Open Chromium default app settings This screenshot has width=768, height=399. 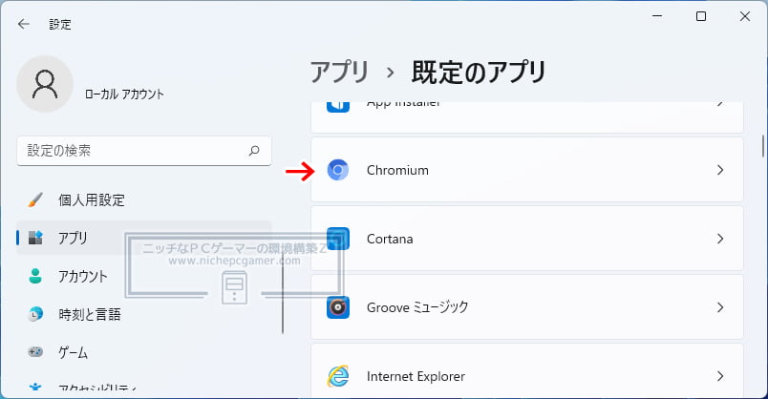pos(527,170)
